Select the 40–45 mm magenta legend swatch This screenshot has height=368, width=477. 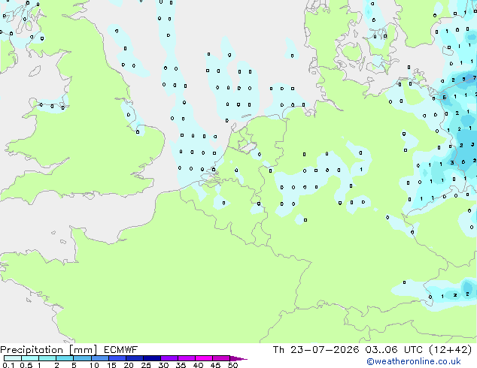[204, 358]
